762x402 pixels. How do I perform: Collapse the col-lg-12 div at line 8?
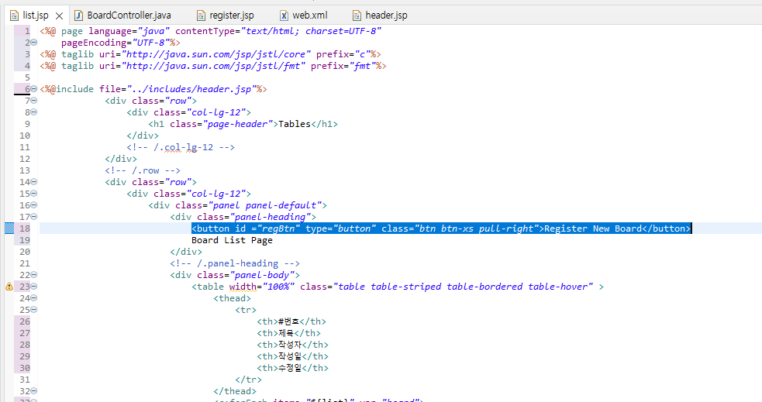[x=34, y=112]
